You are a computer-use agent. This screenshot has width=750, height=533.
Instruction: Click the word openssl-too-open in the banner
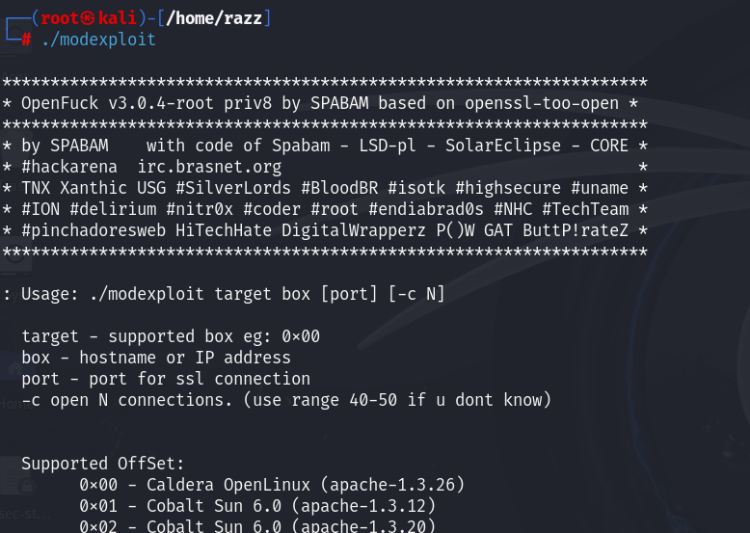click(x=542, y=103)
